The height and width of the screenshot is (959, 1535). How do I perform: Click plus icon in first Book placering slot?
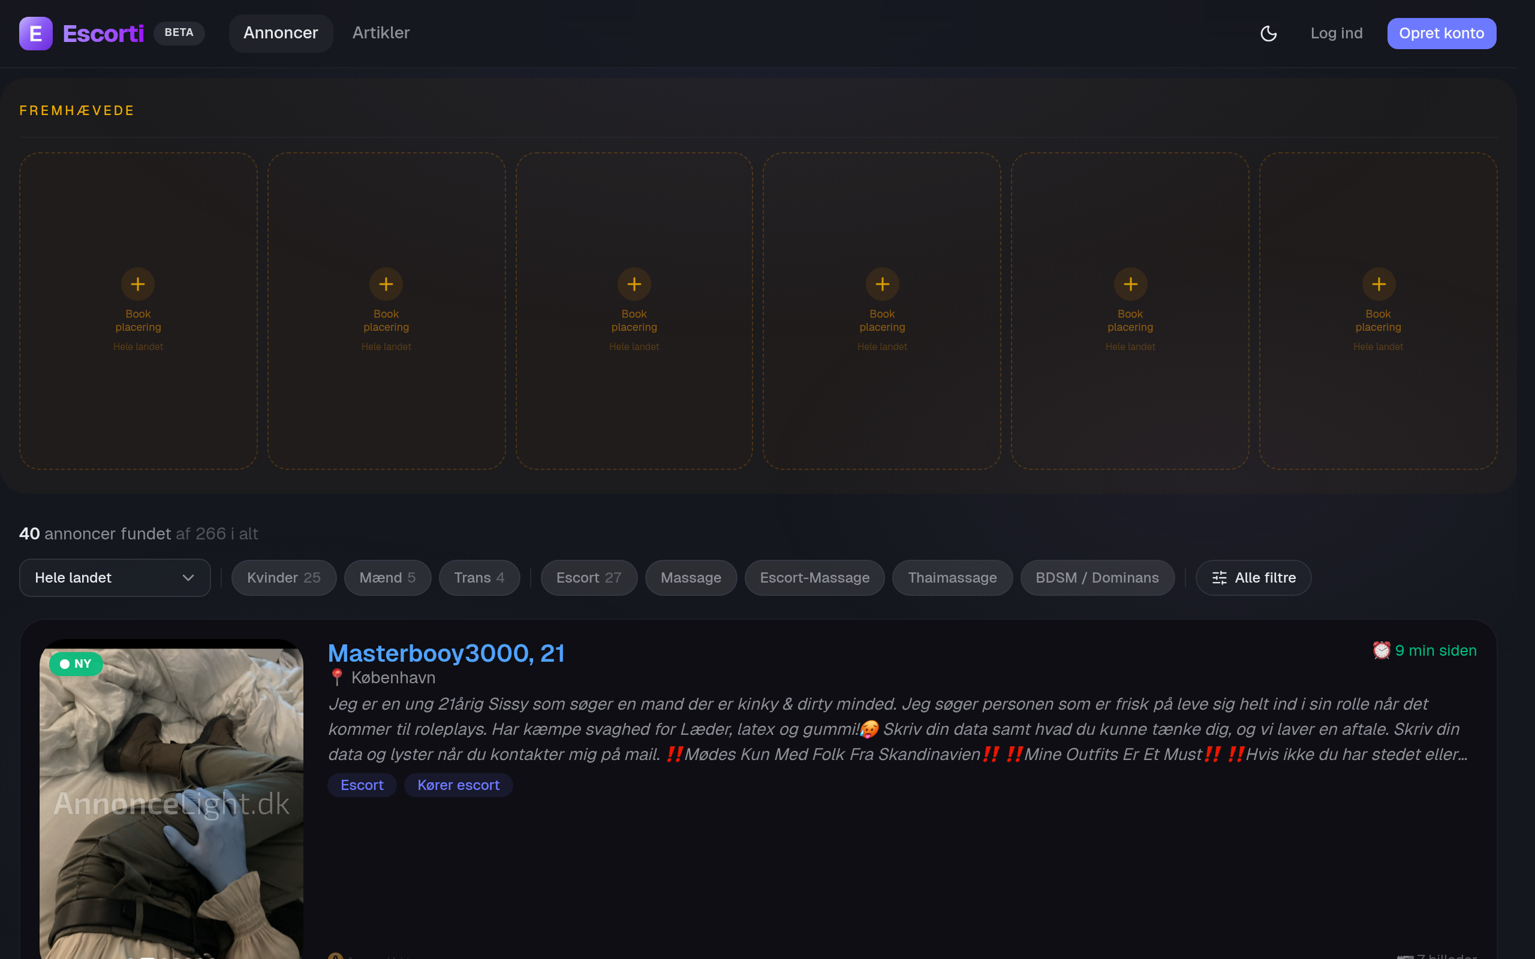point(138,284)
